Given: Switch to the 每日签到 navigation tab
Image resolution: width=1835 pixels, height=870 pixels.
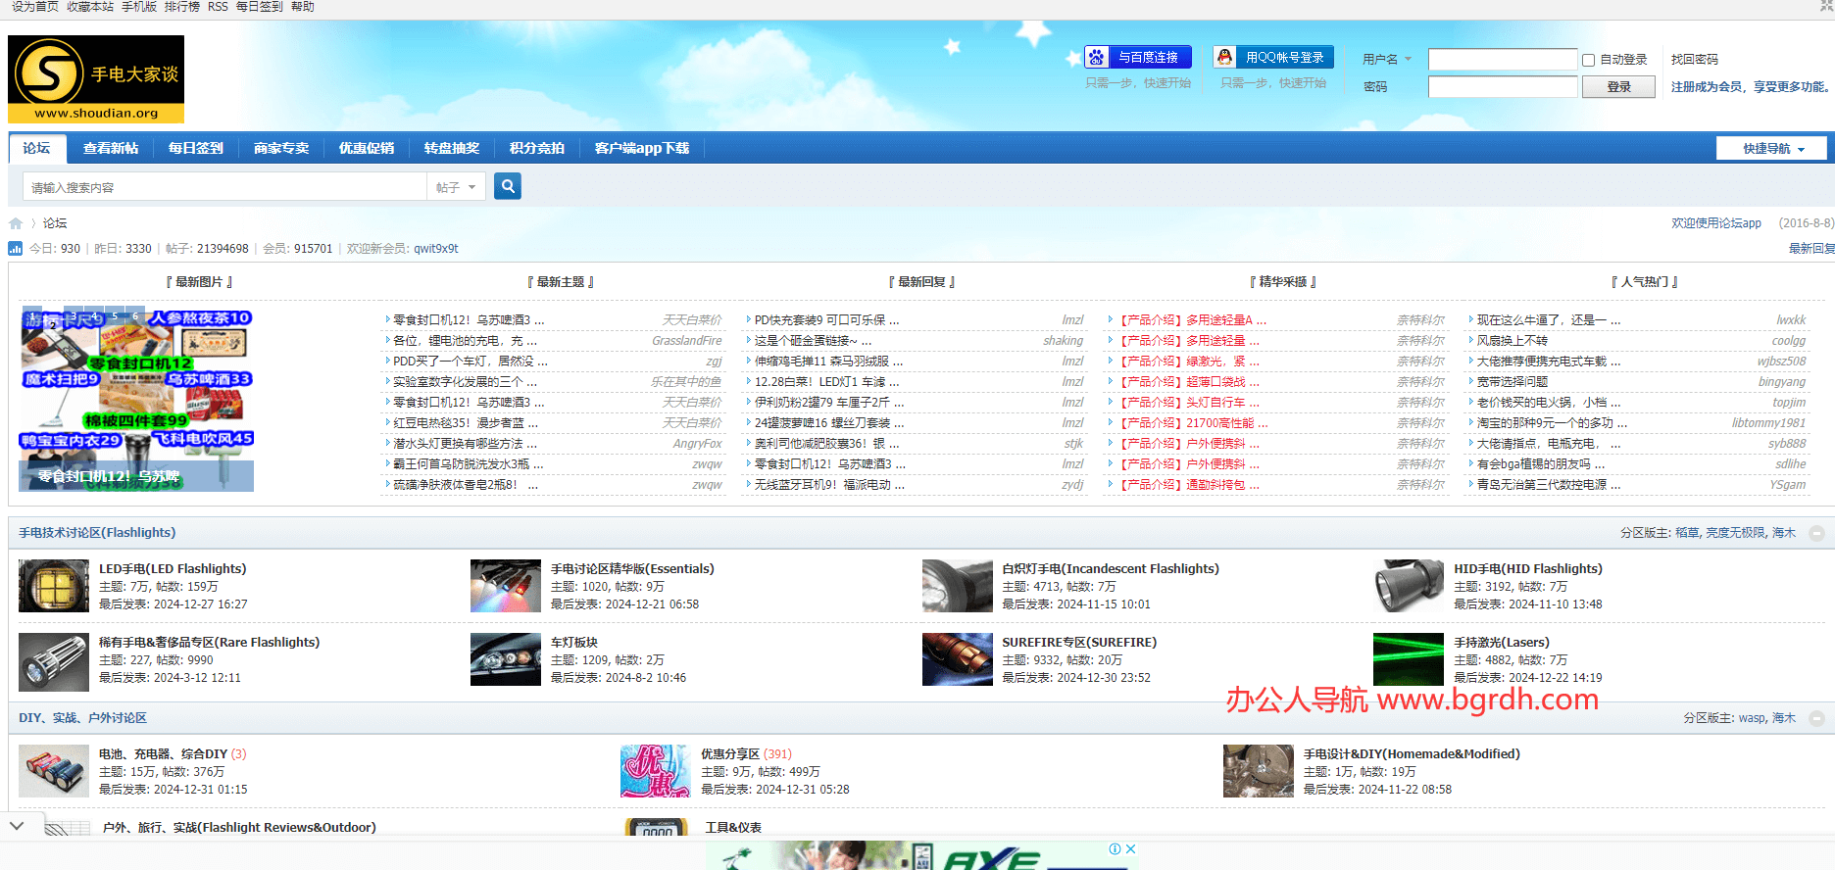Looking at the screenshot, I should coord(195,149).
